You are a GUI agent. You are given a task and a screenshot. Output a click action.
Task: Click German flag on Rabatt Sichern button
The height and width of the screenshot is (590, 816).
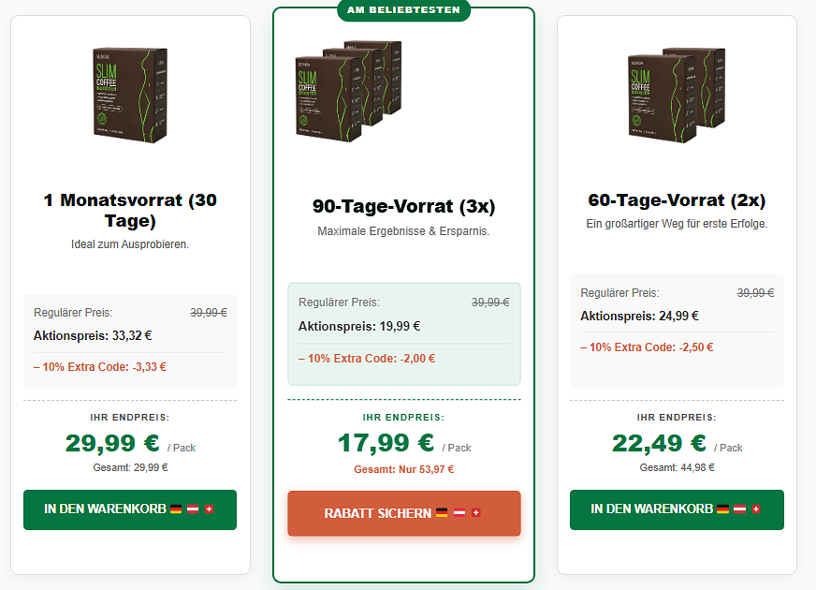442,513
